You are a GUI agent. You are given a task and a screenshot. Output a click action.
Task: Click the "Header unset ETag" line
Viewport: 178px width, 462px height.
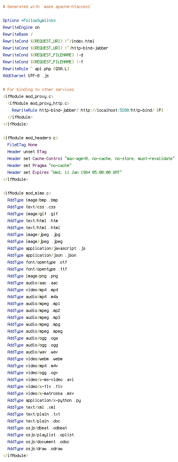point(27,152)
